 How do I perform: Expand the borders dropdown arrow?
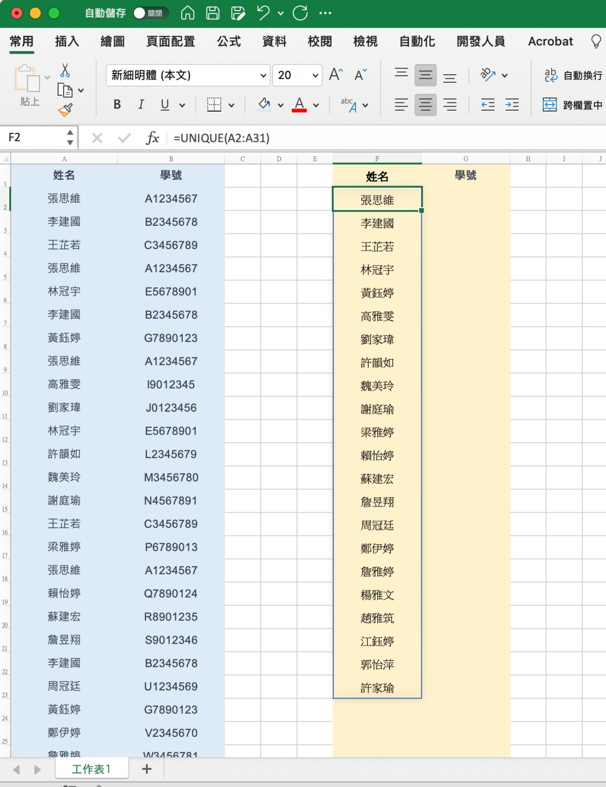click(231, 105)
